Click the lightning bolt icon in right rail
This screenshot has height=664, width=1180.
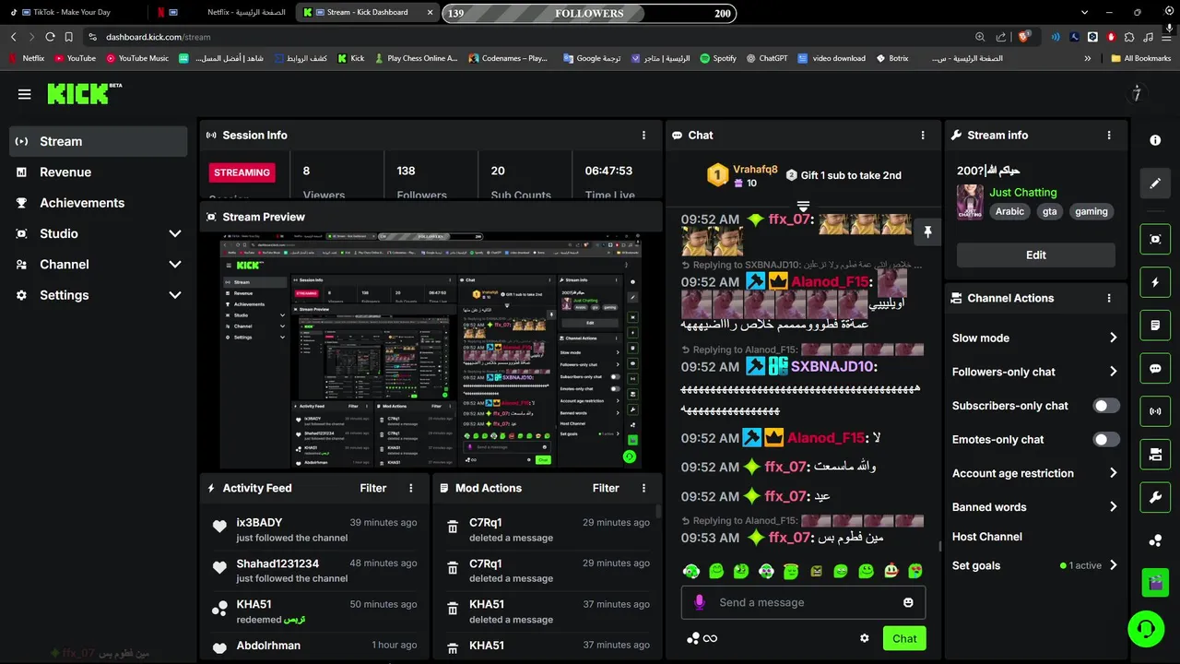1155,282
